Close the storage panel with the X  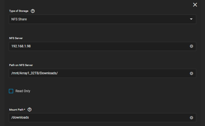click(x=195, y=5)
